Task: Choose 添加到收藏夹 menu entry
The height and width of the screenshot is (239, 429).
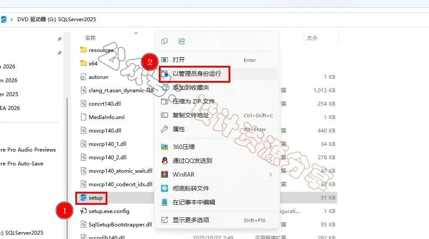Action: [x=217, y=87]
